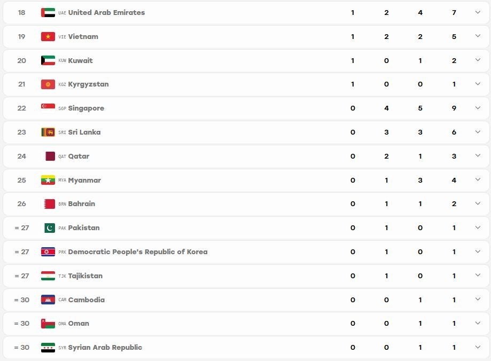491x361 pixels.
Task: Open the Oman country name link
Action: pyautogui.click(x=79, y=324)
